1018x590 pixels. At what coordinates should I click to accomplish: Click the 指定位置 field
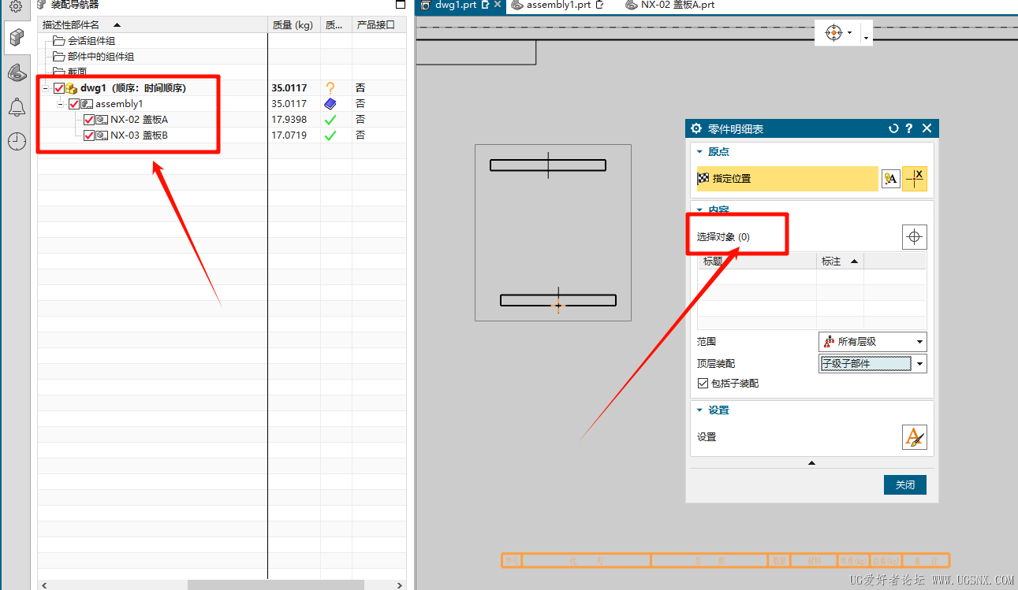[787, 179]
